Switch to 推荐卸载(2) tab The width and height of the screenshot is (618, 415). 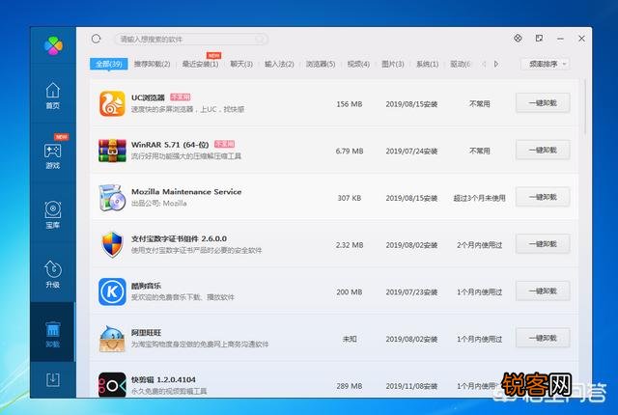coord(153,64)
